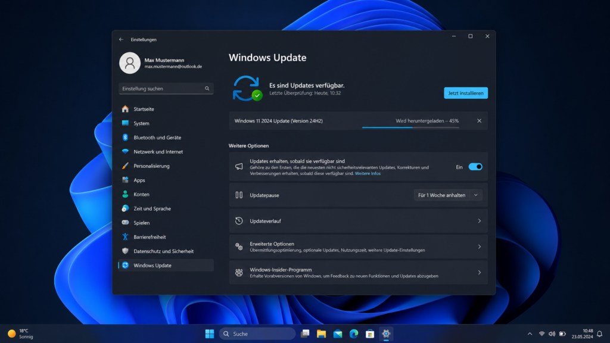
Task: Click the Updatepause pause icon
Action: 239,195
